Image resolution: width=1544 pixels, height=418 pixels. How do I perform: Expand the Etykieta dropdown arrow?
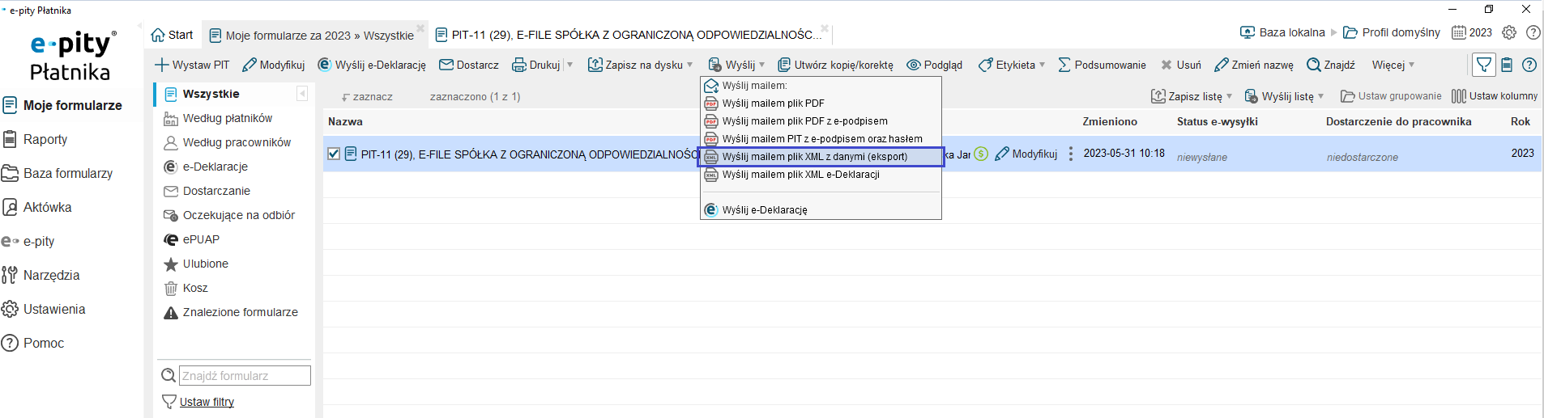[x=1043, y=65]
